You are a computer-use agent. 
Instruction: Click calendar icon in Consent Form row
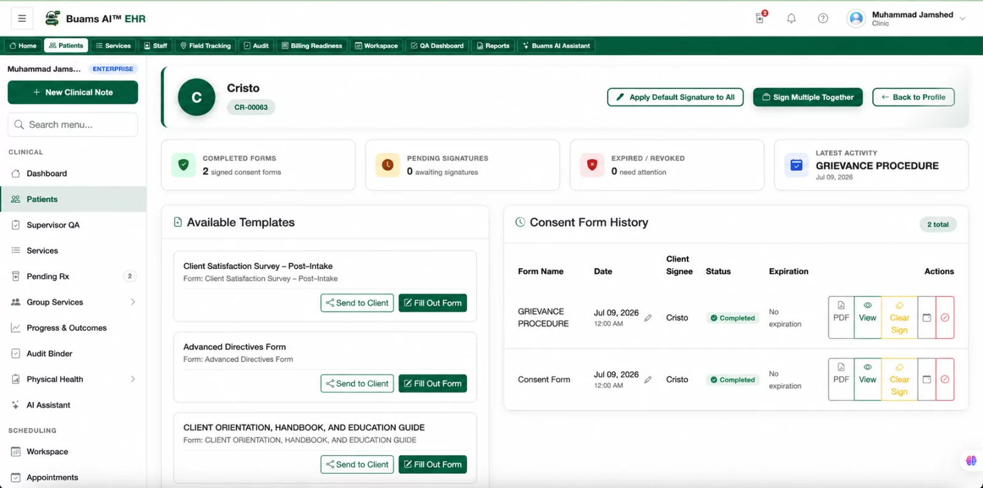tap(927, 379)
